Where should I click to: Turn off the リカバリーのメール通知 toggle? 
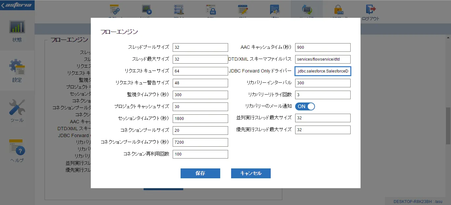304,106
